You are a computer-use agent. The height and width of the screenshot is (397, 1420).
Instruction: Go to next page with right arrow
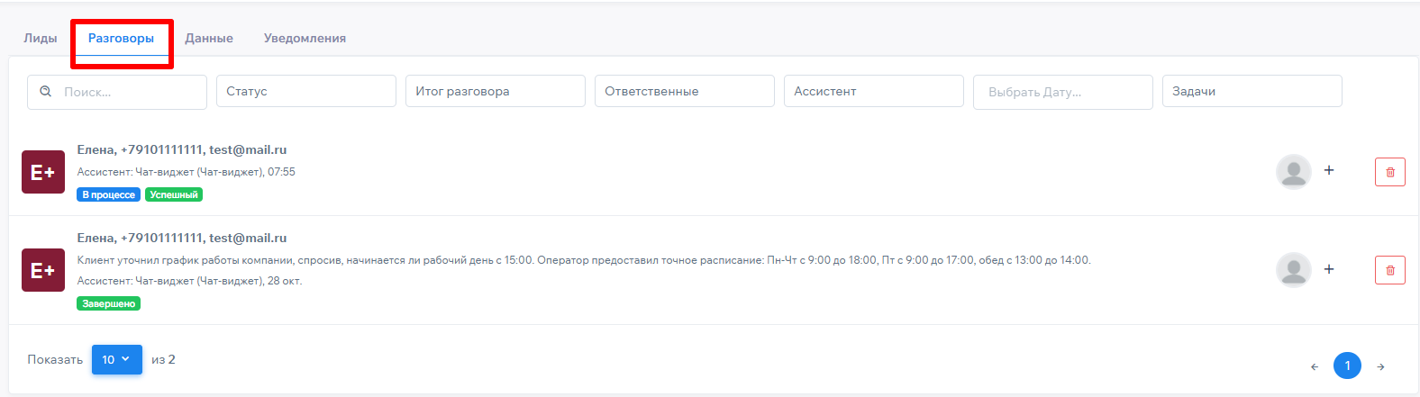[x=1380, y=366]
